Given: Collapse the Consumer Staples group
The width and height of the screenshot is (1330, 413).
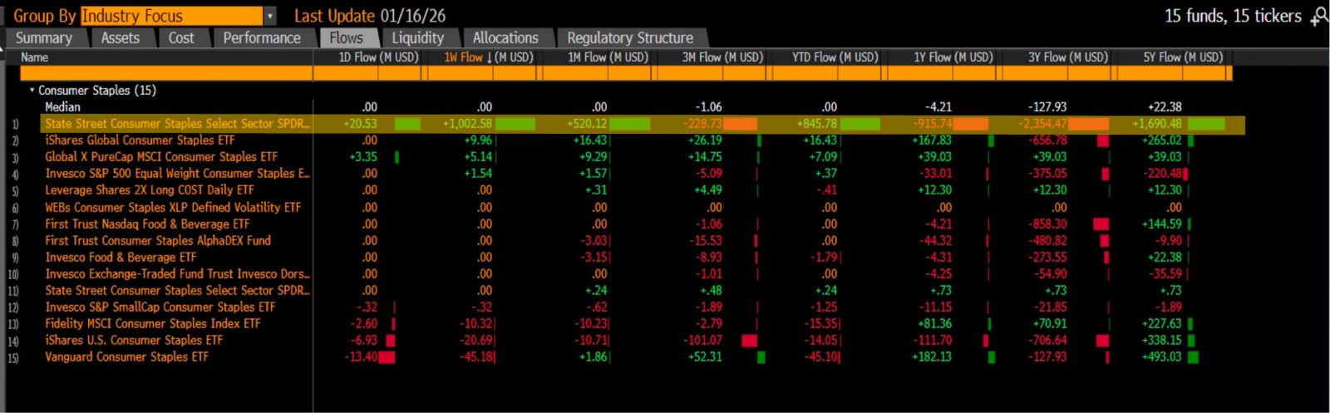Looking at the screenshot, I should (32, 91).
